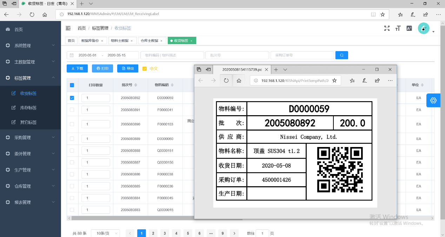Toggle the select-all checkbox in table header
The height and width of the screenshot is (237, 445).
pos(72,85)
